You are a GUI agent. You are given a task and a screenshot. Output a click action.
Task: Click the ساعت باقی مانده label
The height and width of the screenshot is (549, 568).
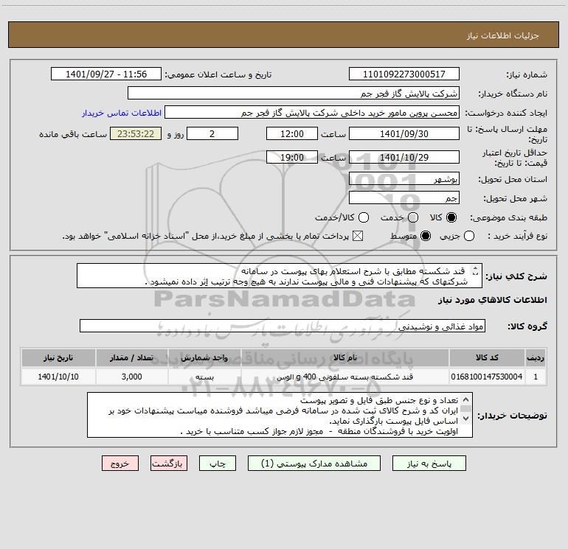[73, 134]
